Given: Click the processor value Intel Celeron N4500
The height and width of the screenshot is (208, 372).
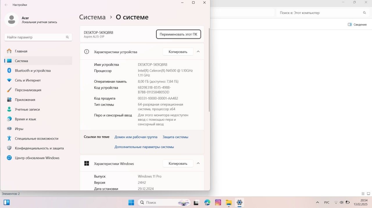Looking at the screenshot, I should pyautogui.click(x=165, y=73).
